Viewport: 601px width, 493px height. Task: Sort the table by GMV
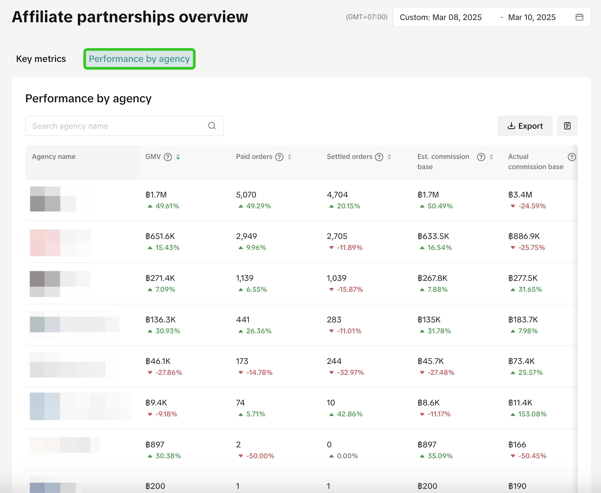click(x=178, y=157)
